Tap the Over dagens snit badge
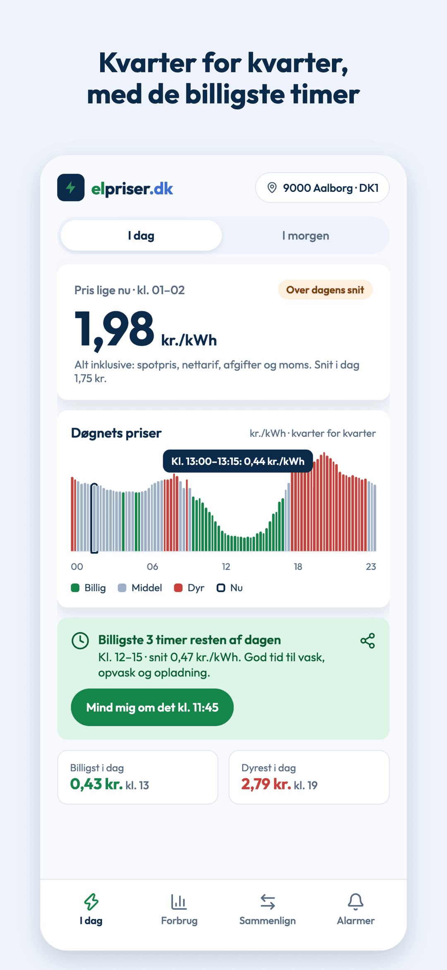This screenshot has height=970, width=447. (325, 290)
